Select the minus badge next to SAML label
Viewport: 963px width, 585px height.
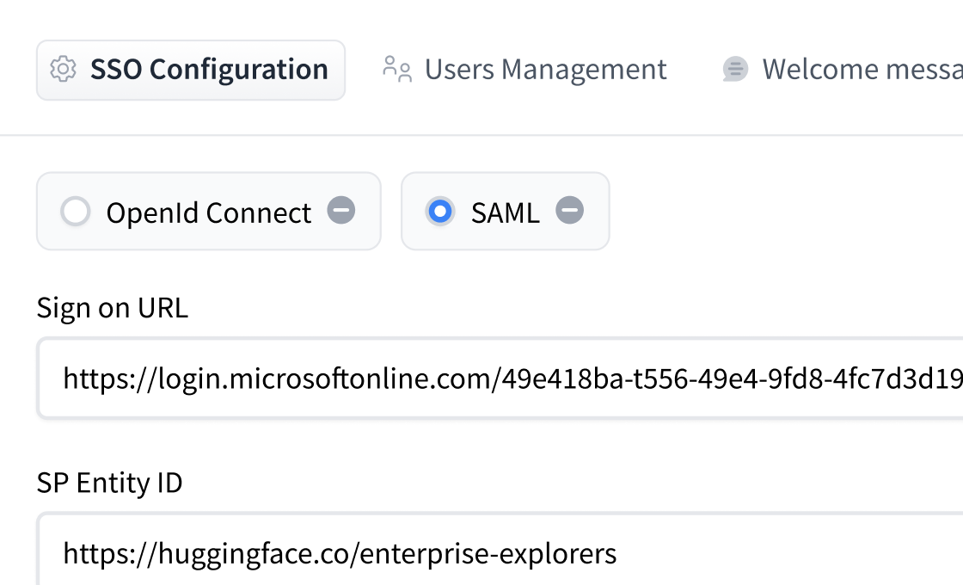[568, 211]
